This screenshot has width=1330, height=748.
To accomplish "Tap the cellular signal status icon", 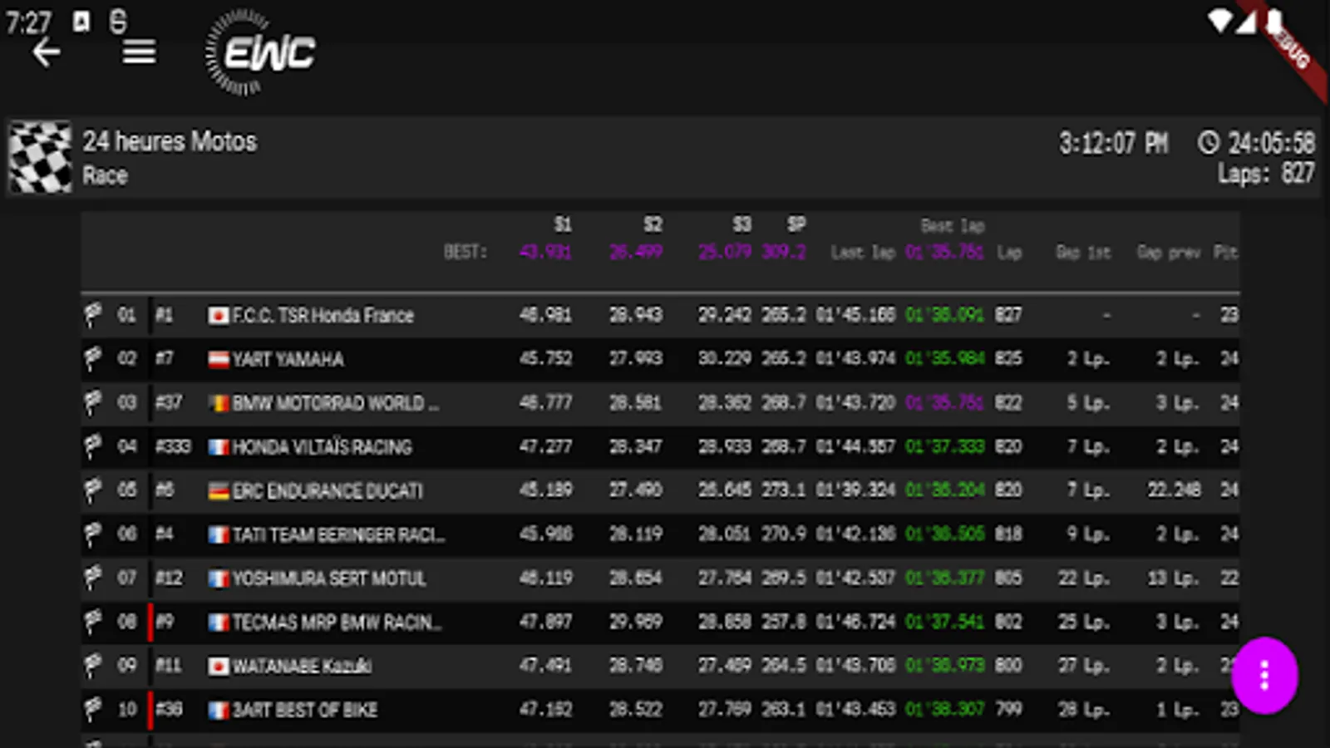I will point(1245,22).
